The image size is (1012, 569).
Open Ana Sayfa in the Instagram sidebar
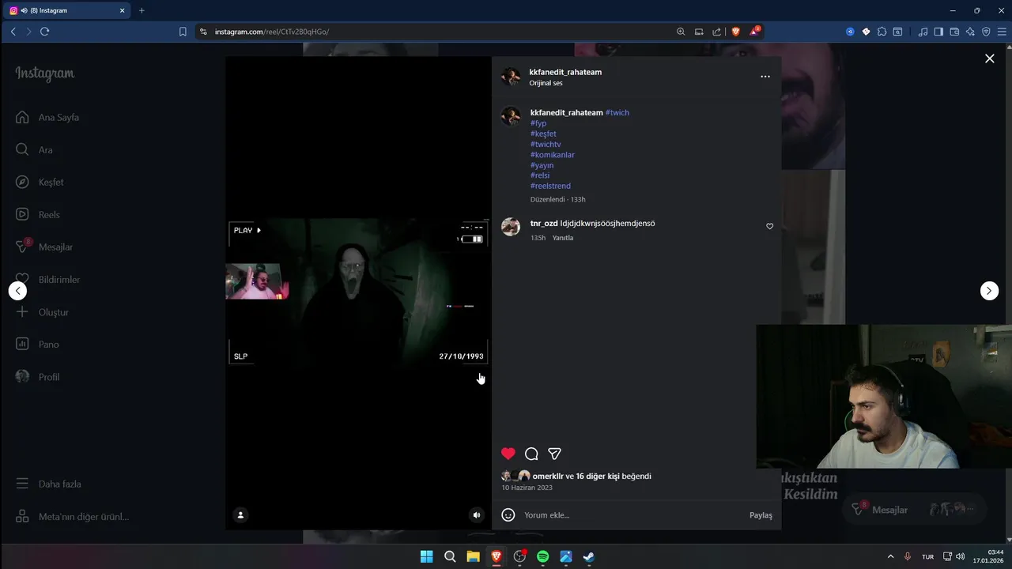click(x=47, y=118)
